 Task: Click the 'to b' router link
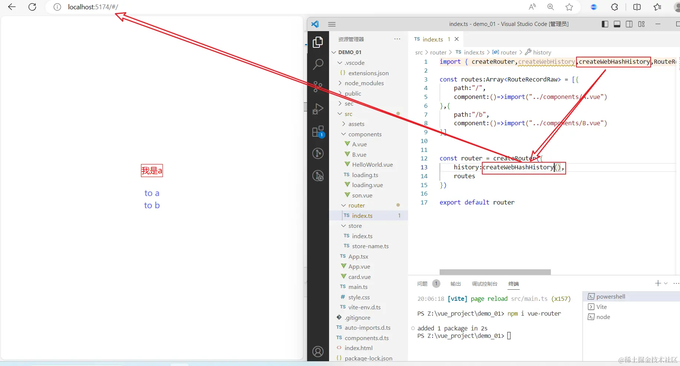pos(152,205)
